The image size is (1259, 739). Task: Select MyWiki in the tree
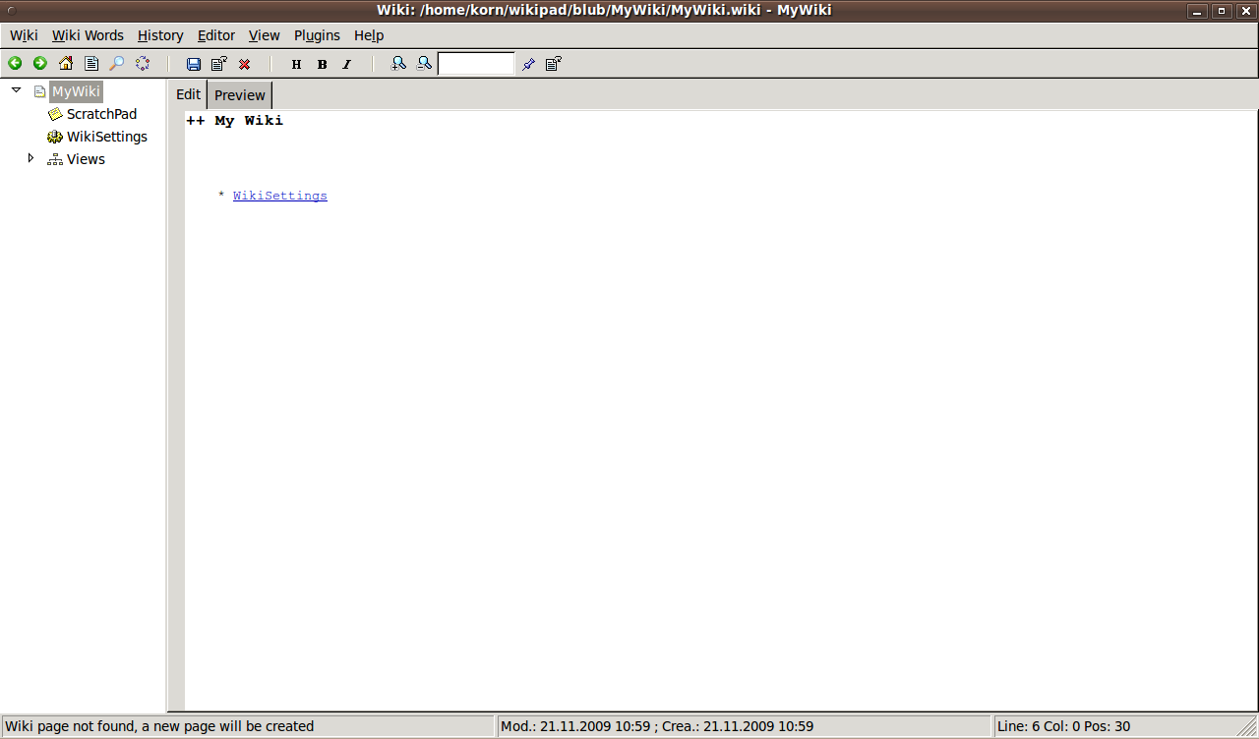click(x=76, y=91)
